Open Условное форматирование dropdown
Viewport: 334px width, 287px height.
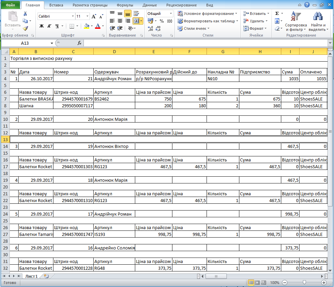coord(208,14)
